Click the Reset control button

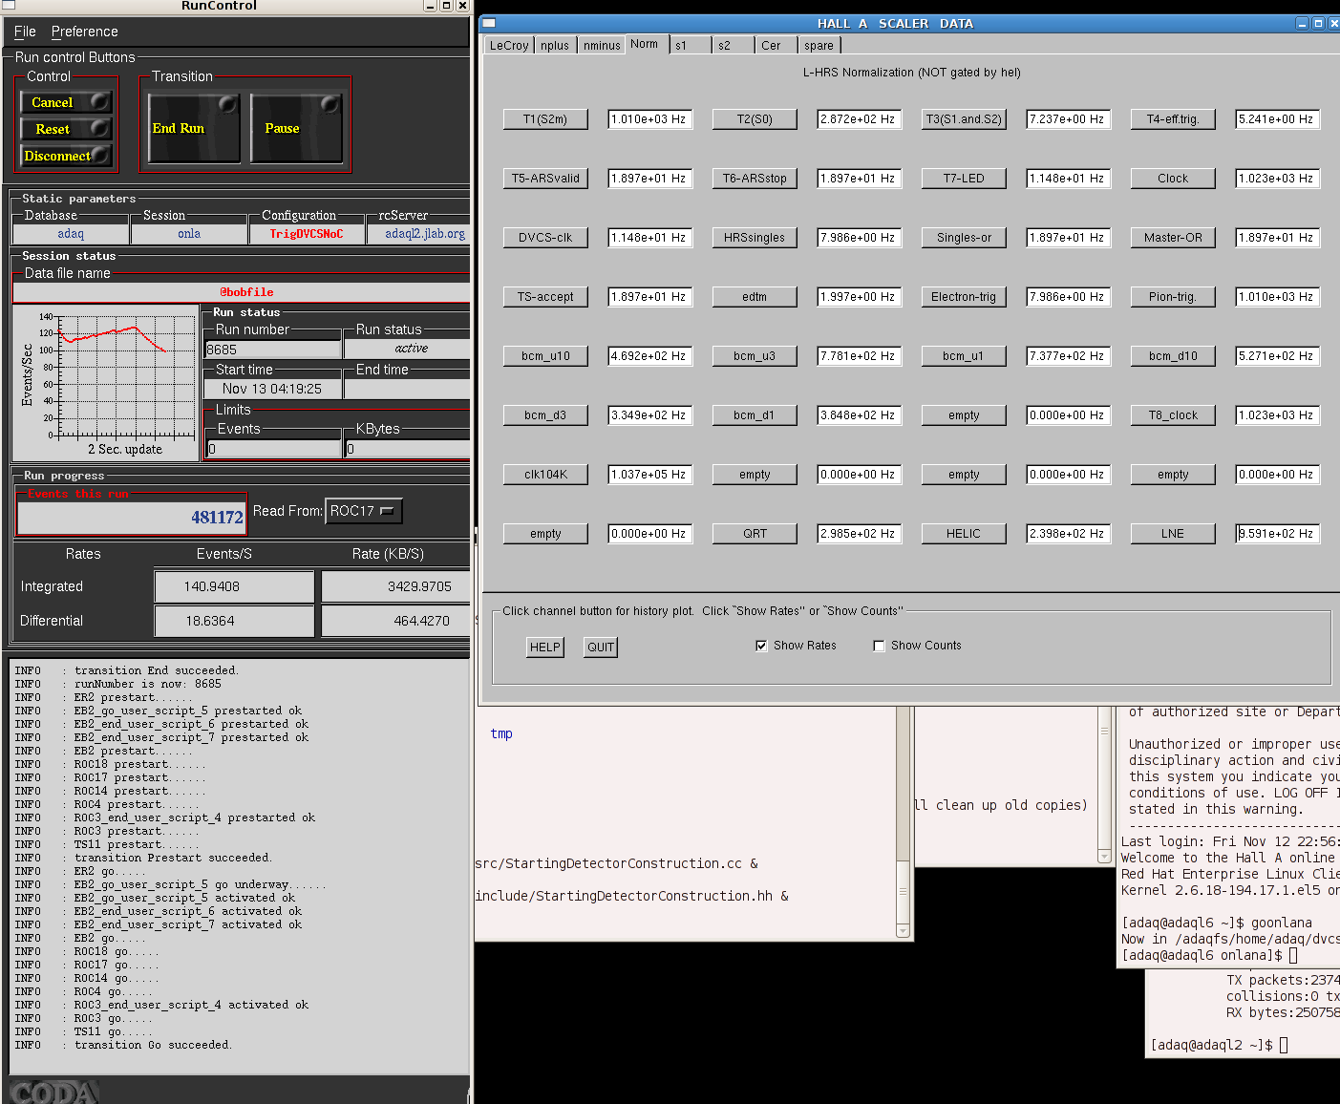65,129
